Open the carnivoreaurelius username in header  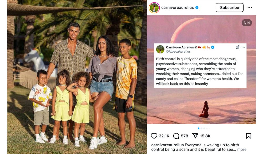[178, 8]
